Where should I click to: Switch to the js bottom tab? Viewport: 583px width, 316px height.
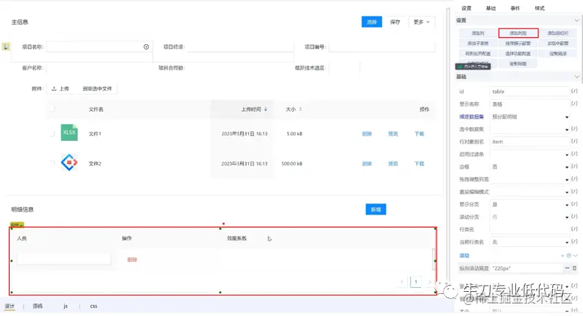click(x=66, y=306)
